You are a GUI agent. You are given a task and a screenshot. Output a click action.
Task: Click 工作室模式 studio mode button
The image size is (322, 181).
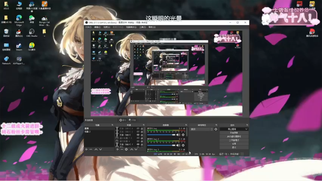click(234, 140)
